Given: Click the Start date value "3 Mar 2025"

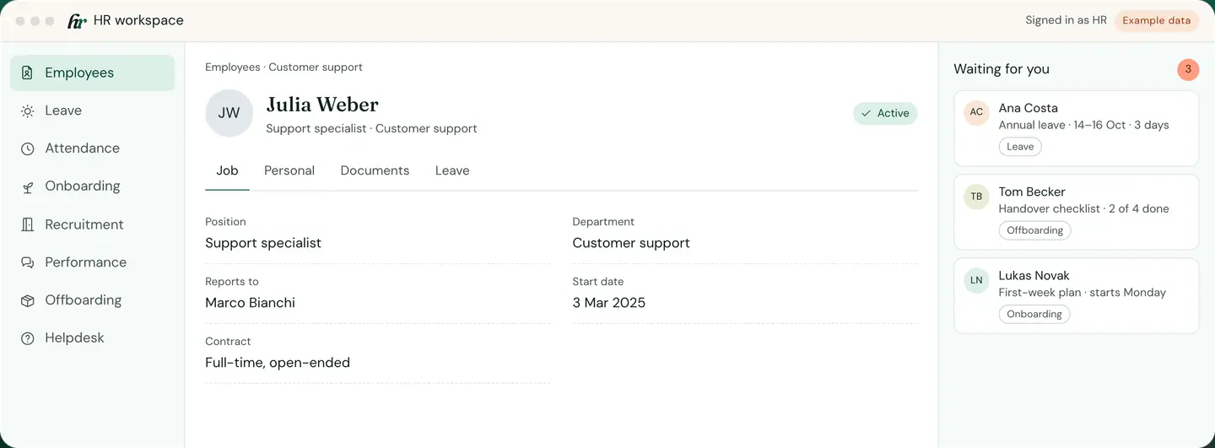Looking at the screenshot, I should (x=609, y=303).
